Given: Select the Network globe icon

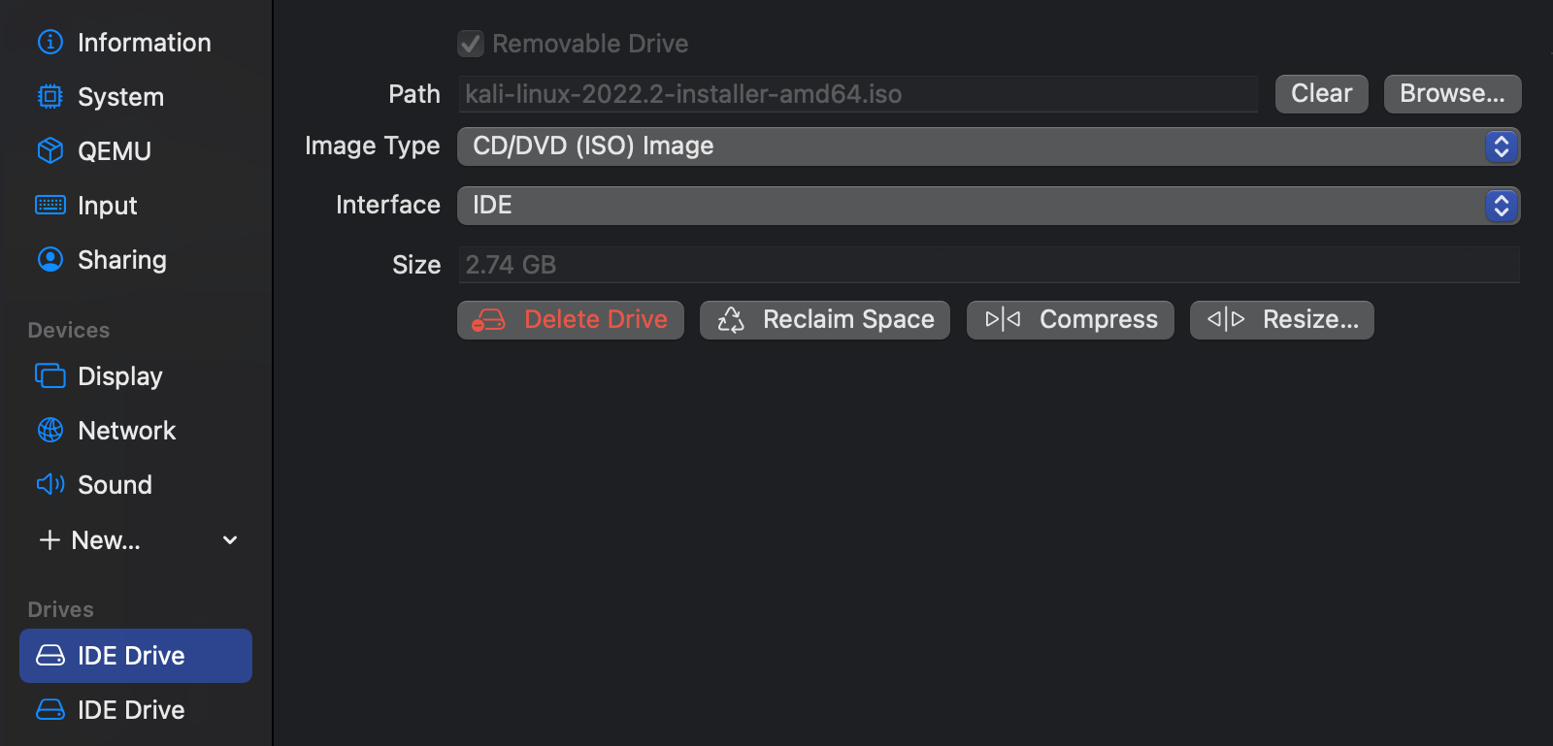Looking at the screenshot, I should pyautogui.click(x=50, y=430).
